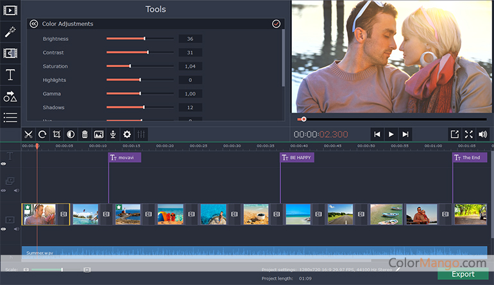Click the Export button
This screenshot has height=285, width=494.
click(463, 274)
